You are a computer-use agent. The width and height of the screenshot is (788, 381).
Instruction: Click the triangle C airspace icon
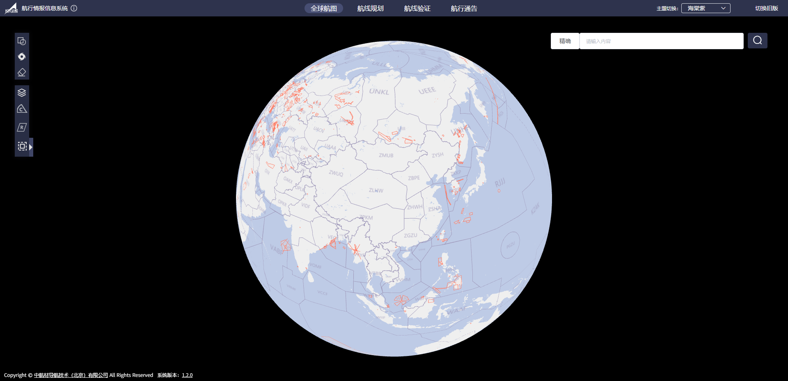pos(22,109)
